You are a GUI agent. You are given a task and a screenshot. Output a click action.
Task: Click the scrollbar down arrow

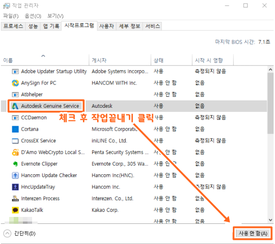tap(270, 220)
